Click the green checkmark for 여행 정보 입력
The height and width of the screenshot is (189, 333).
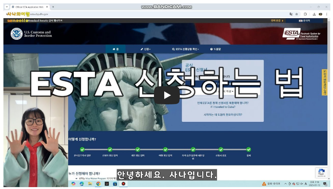[165, 150]
